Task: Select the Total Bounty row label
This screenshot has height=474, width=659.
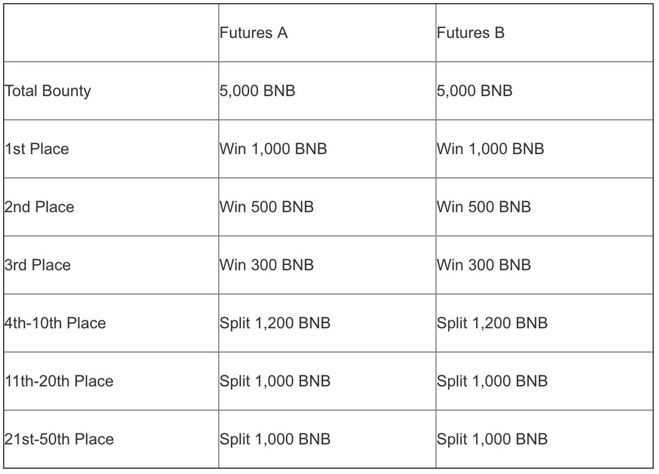Action: pyautogui.click(x=47, y=91)
